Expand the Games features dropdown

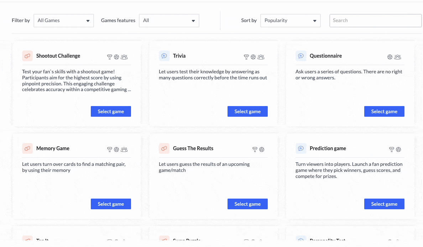pos(169,21)
